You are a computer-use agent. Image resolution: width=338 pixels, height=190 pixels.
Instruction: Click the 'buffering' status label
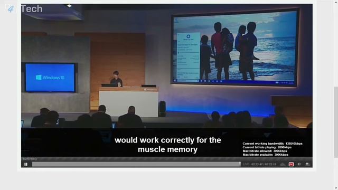(30, 159)
